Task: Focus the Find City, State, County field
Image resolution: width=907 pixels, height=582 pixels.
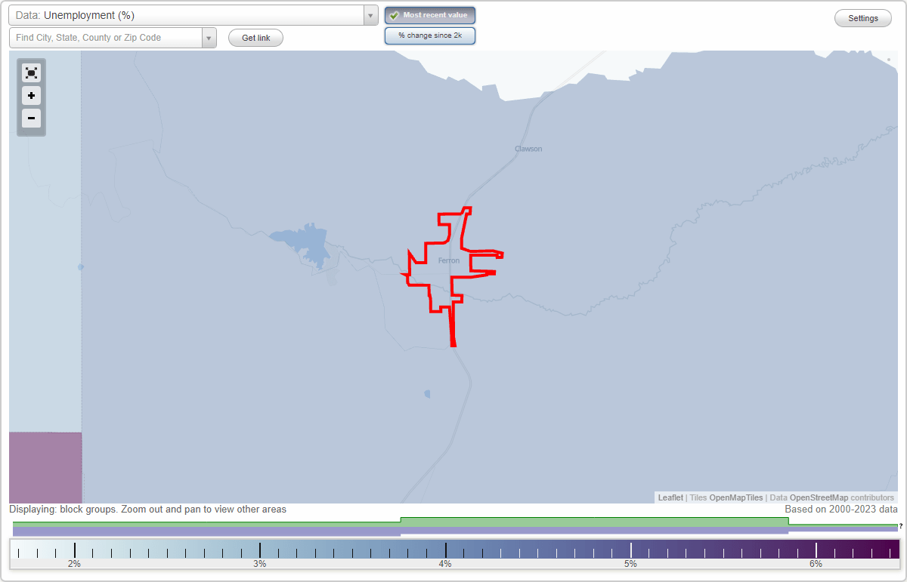Action: (105, 38)
